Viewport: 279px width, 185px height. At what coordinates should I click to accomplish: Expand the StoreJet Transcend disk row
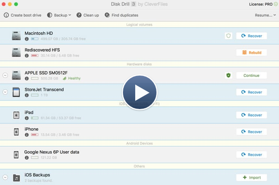click(5, 92)
